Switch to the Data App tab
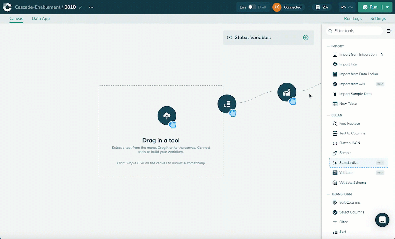This screenshot has width=395, height=239. coord(41,18)
